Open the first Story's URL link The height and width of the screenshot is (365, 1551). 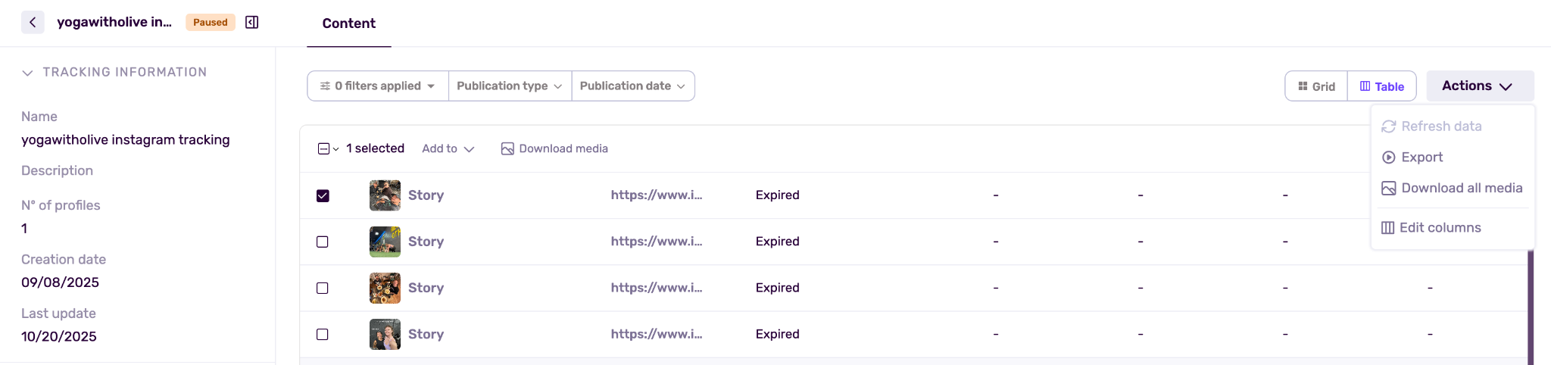pyautogui.click(x=657, y=195)
